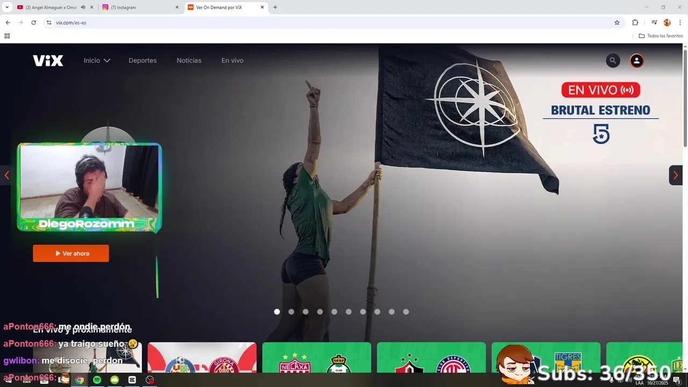Close the Ver On Demand por ViX tab
The width and height of the screenshot is (688, 387).
262,8
